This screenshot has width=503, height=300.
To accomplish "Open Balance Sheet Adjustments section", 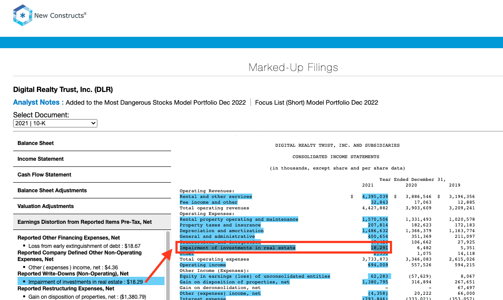I will coord(92,191).
